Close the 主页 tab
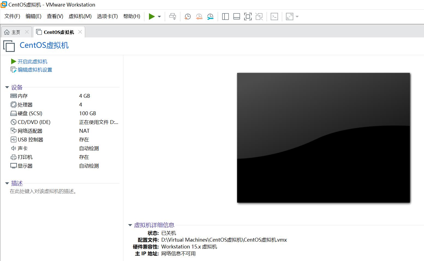The width and height of the screenshot is (424, 261). tap(27, 32)
